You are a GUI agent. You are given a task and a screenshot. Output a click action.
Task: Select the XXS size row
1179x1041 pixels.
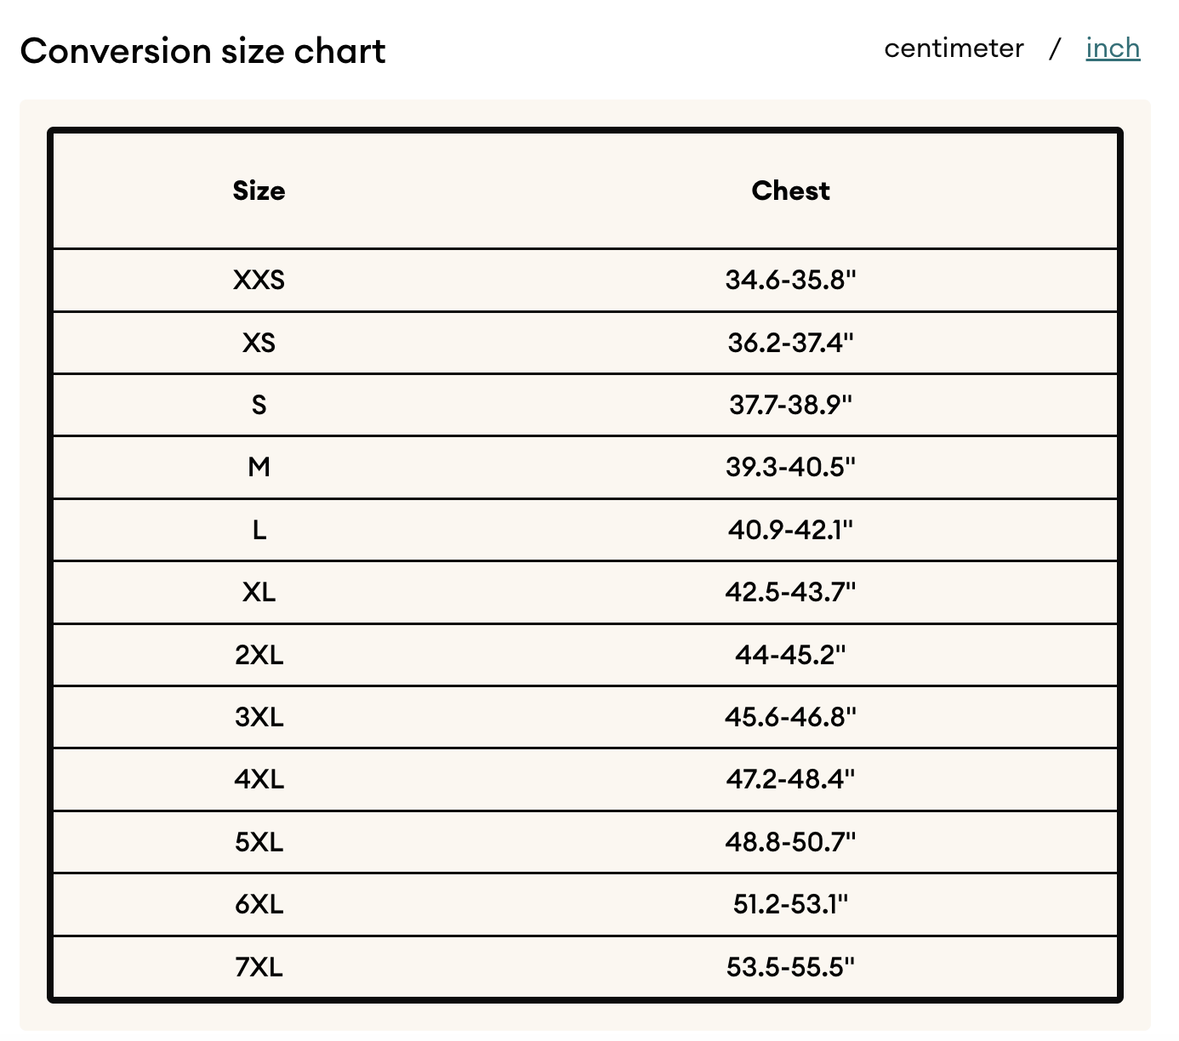pyautogui.click(x=585, y=281)
